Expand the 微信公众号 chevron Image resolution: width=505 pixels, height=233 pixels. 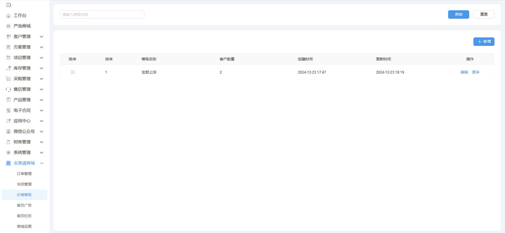point(41,132)
